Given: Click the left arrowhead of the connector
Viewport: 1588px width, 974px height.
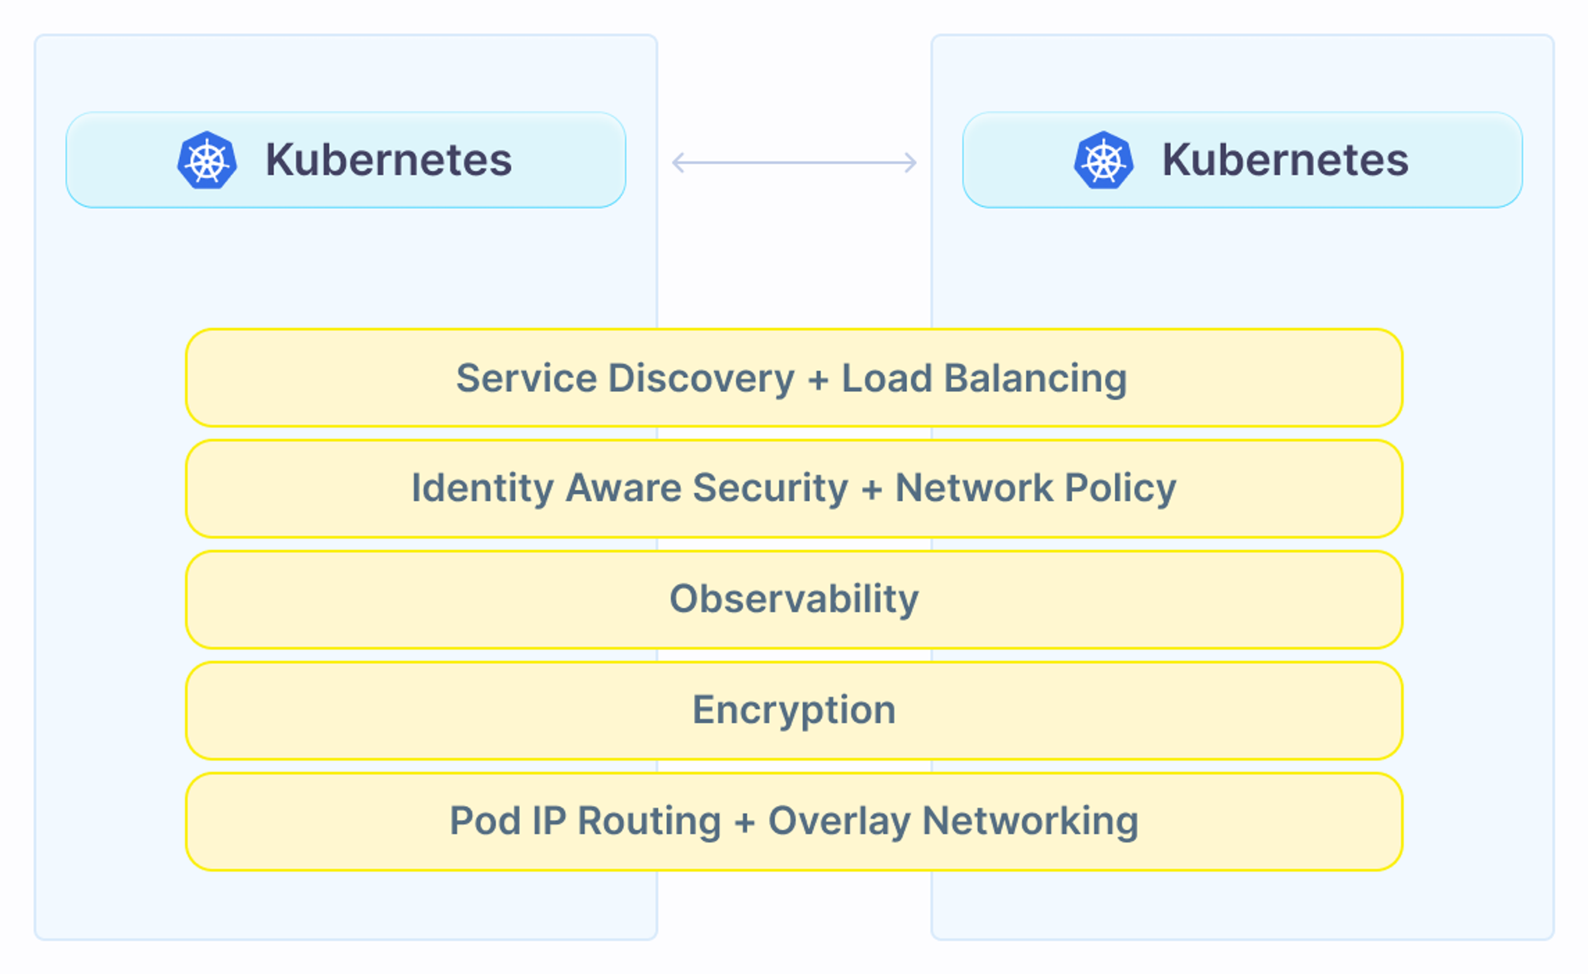Looking at the screenshot, I should point(677,162).
